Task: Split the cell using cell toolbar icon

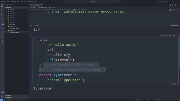Action: [170, 35]
